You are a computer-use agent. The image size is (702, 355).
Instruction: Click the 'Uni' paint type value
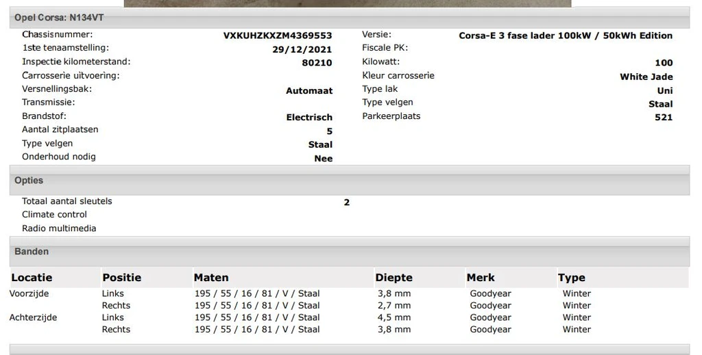[x=665, y=91]
